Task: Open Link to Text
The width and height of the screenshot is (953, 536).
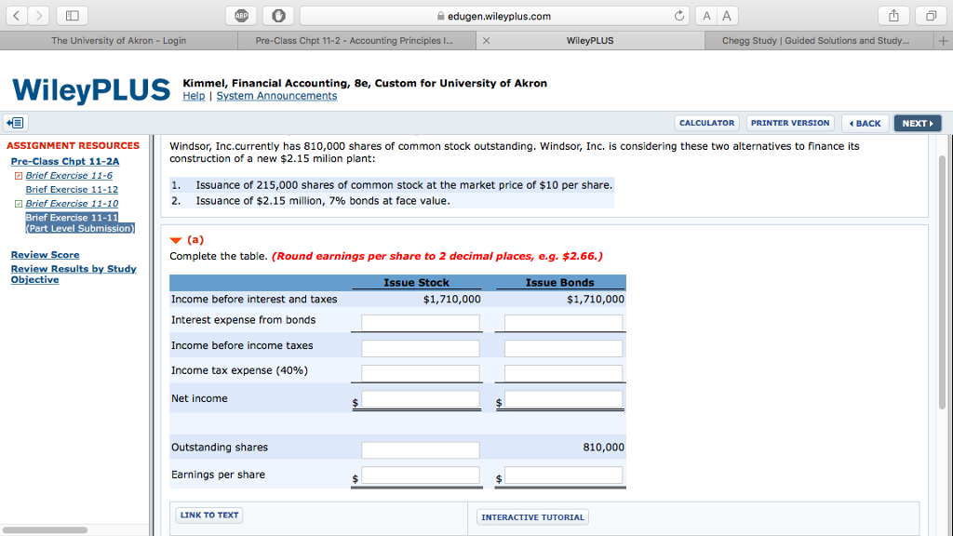Action: (209, 516)
